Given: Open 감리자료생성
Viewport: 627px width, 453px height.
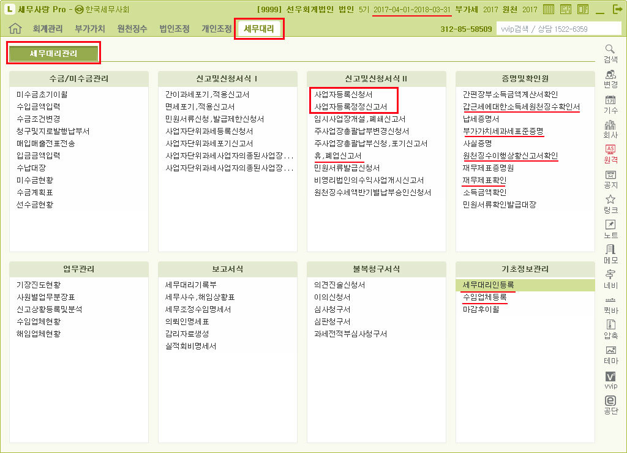Looking at the screenshot, I should pyautogui.click(x=187, y=334).
